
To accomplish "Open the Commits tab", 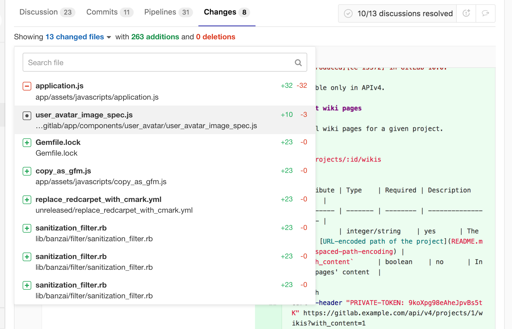I will pos(102,12).
